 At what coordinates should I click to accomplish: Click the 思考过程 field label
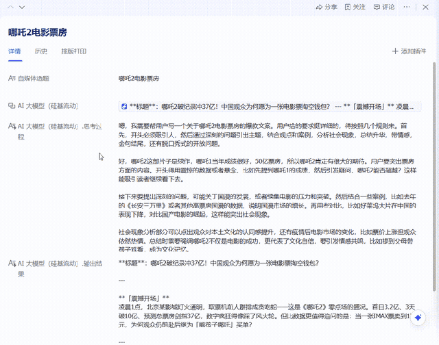coord(60,131)
